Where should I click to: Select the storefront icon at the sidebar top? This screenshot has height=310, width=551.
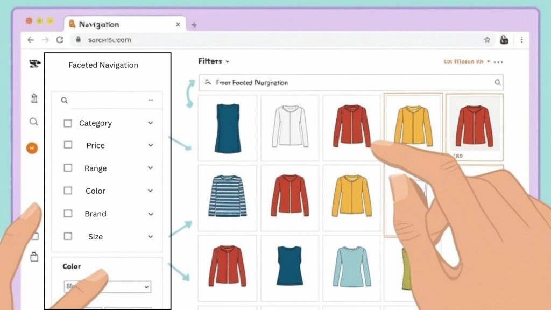tap(34, 64)
